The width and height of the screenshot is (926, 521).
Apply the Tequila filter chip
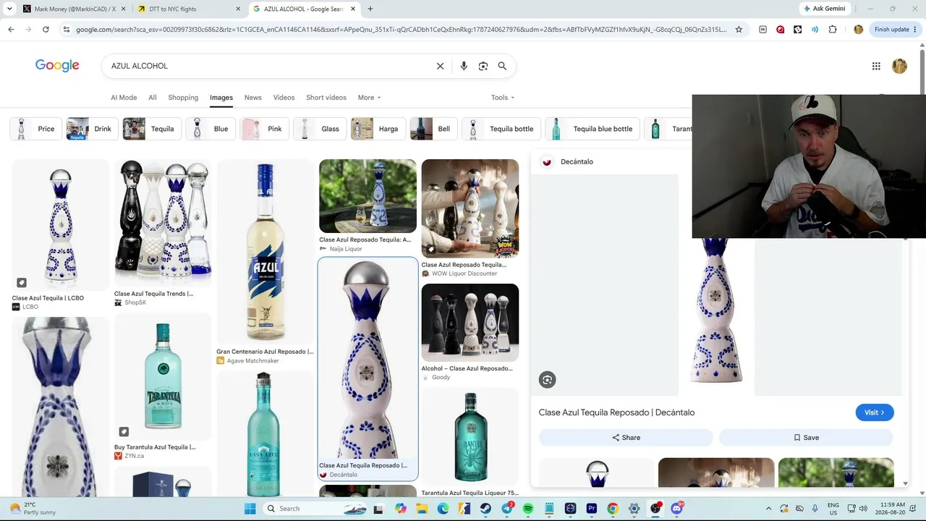pyautogui.click(x=150, y=129)
